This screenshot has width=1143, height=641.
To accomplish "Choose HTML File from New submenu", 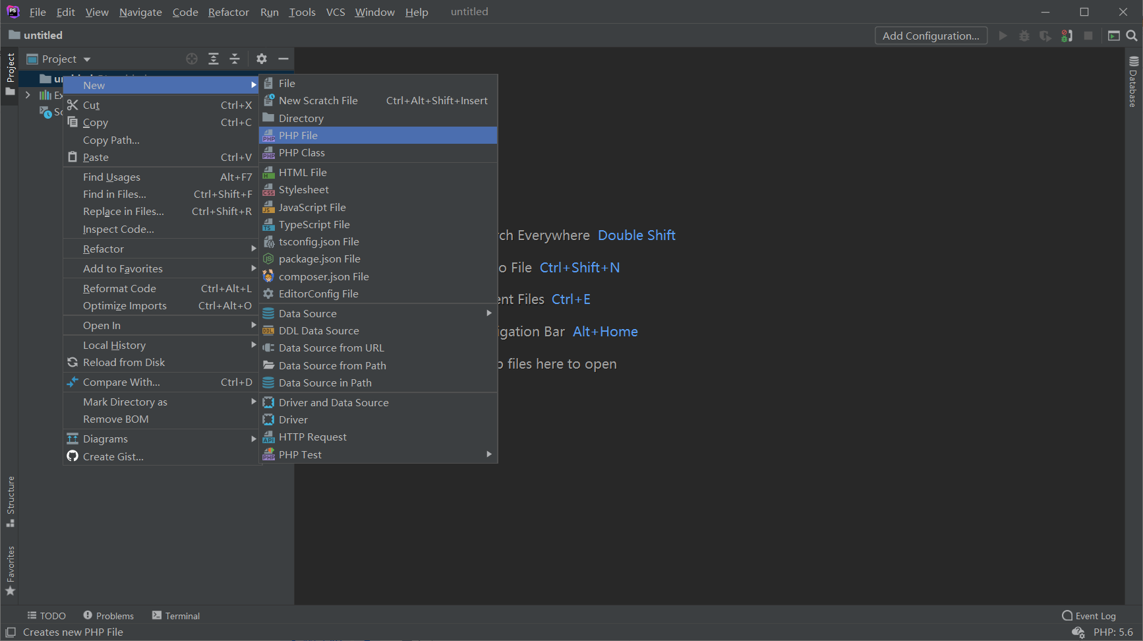I will click(x=378, y=172).
